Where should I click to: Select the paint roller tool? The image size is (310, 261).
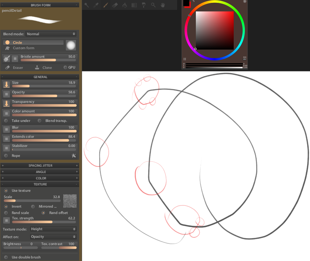(x=144, y=5)
